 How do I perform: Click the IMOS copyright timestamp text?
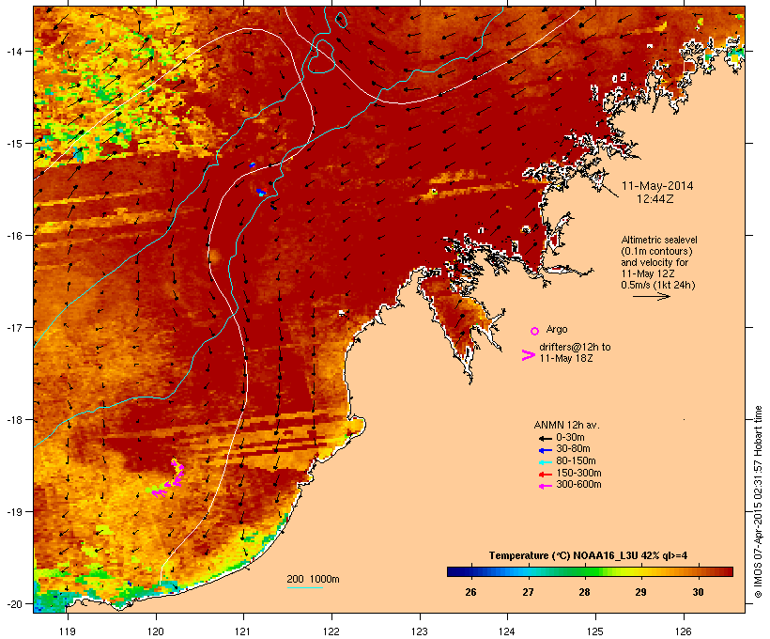758,502
